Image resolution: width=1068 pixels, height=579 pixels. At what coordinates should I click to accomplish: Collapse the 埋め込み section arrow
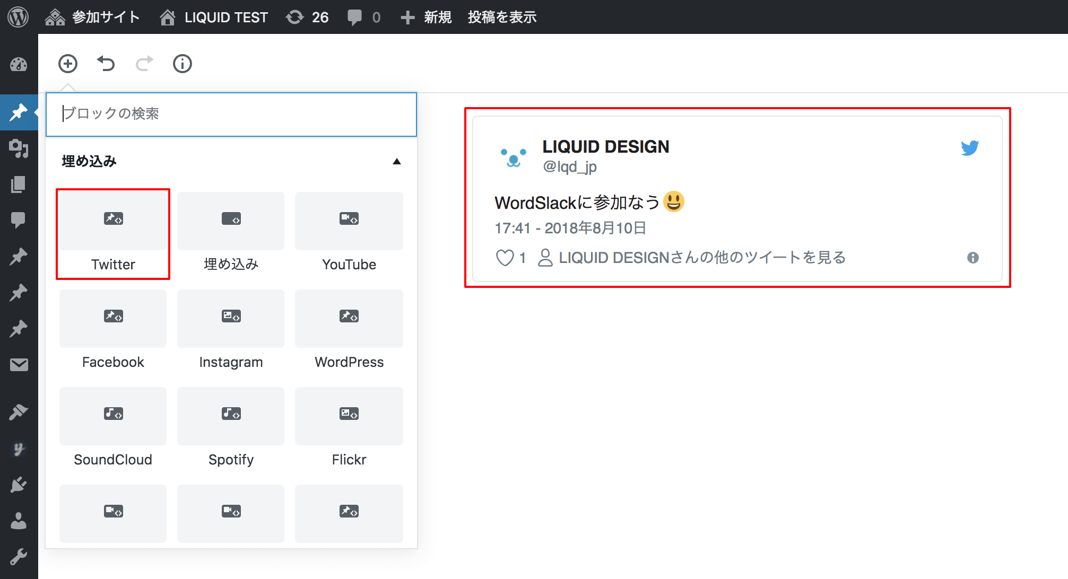[x=396, y=161]
